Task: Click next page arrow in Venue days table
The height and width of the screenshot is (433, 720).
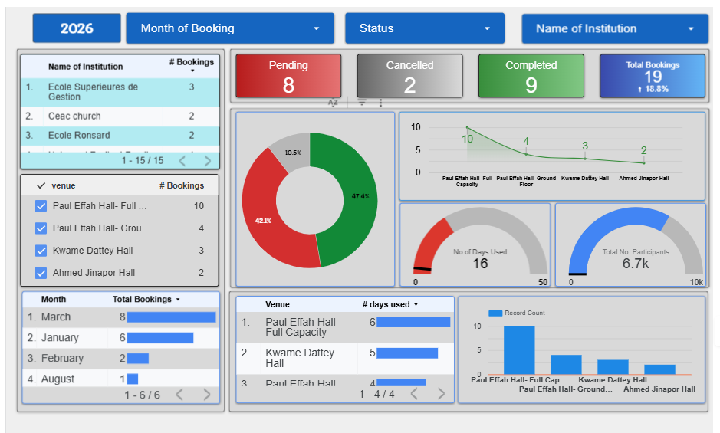Action: click(x=441, y=394)
